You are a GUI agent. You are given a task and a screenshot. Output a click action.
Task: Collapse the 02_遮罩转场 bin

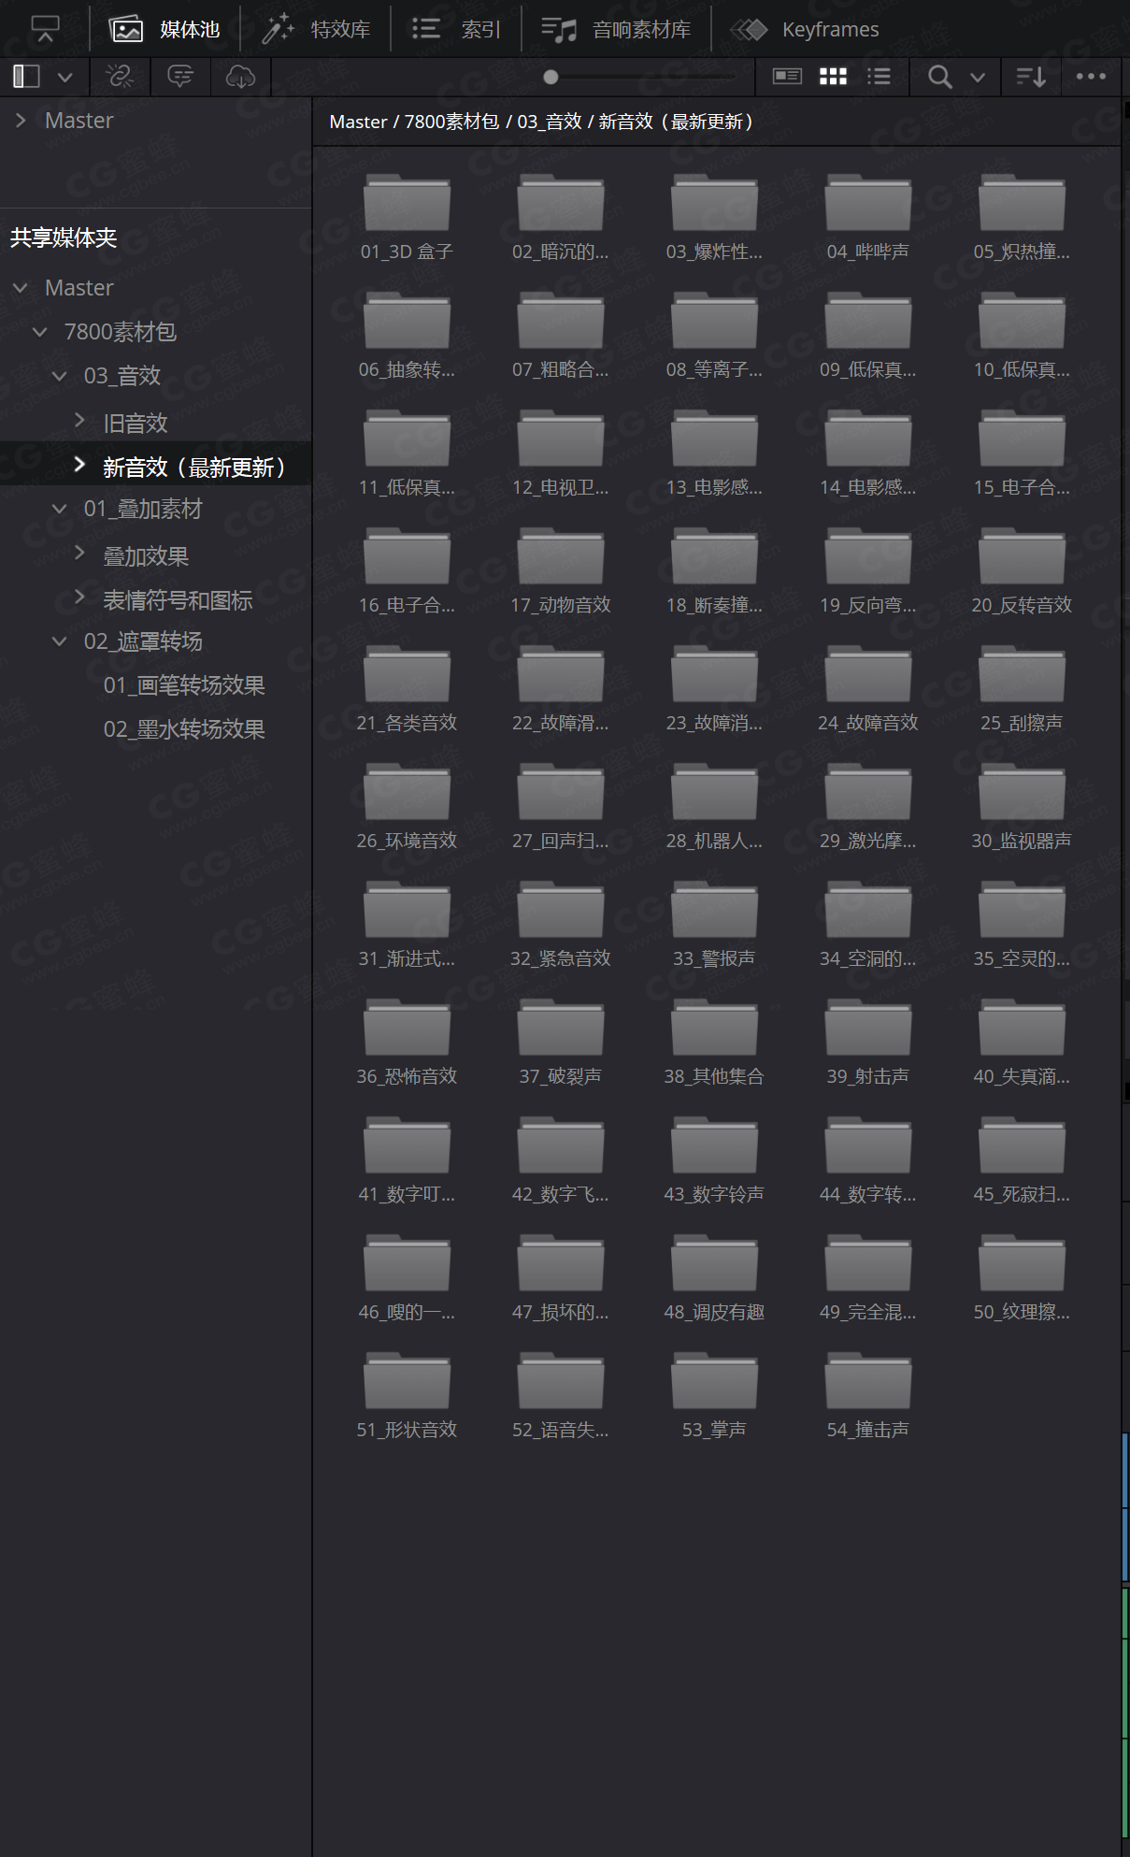[x=60, y=641]
